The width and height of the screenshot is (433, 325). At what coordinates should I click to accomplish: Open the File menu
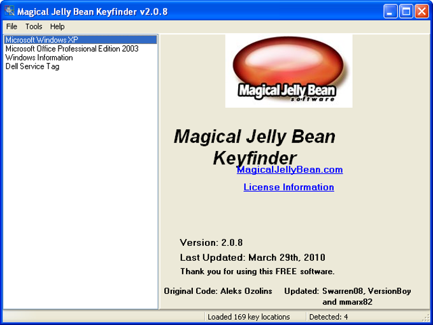coord(11,27)
